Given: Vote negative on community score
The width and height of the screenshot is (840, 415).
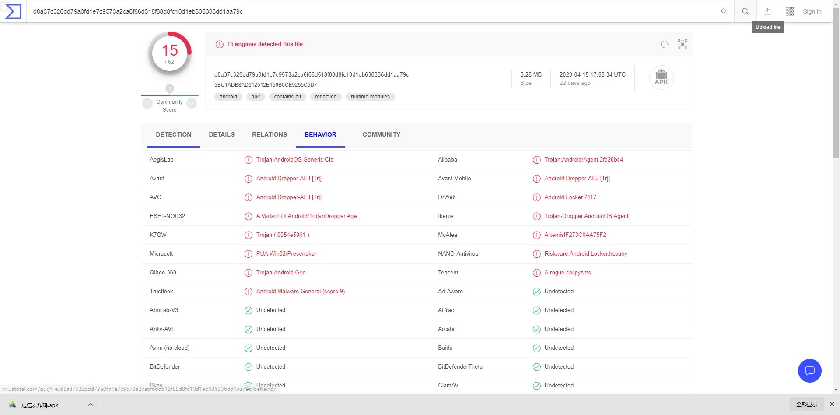Looking at the screenshot, I should tap(147, 103).
